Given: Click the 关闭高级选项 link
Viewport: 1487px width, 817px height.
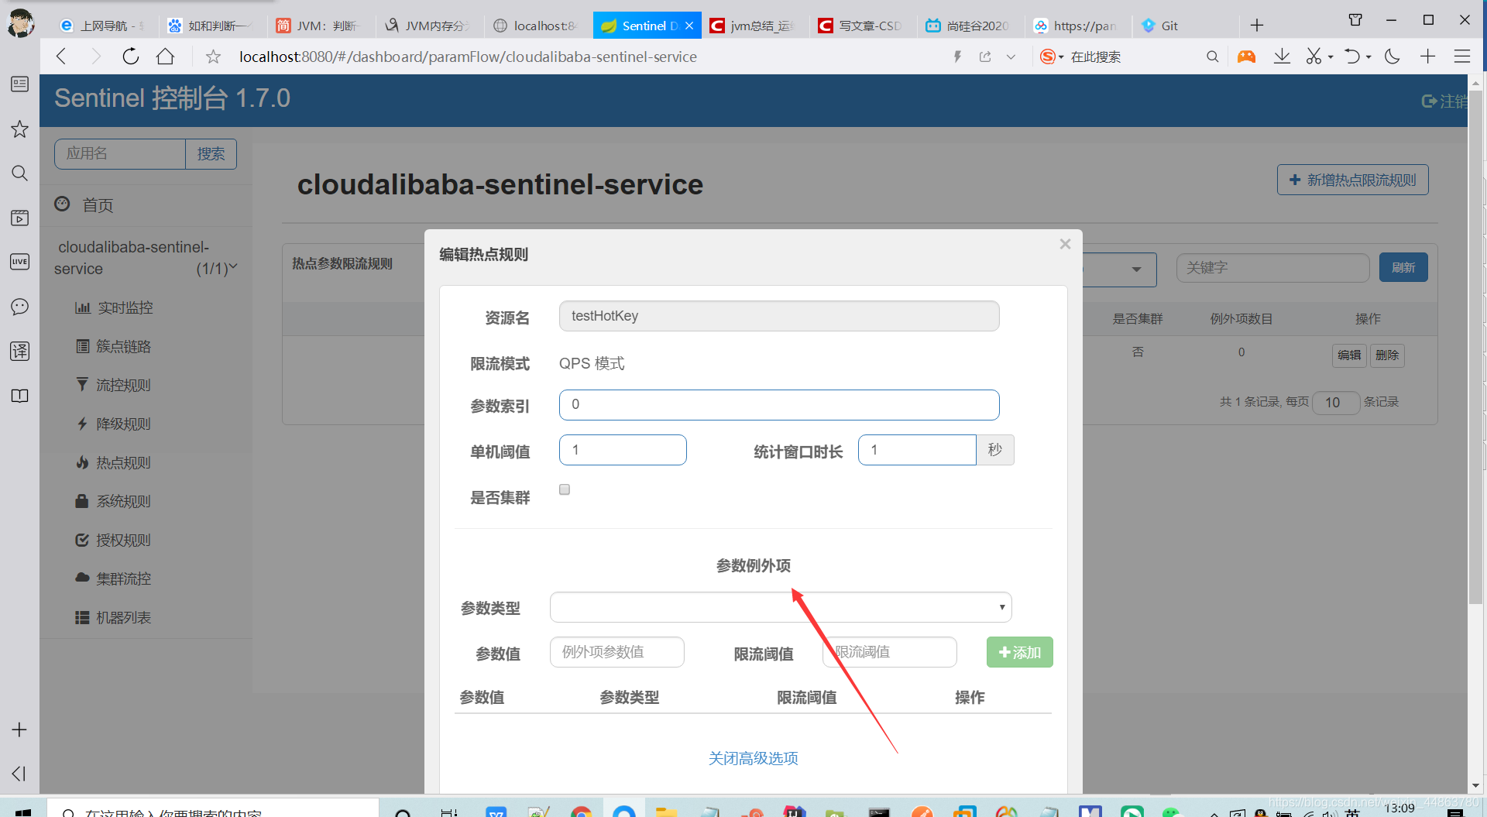Looking at the screenshot, I should pos(753,758).
